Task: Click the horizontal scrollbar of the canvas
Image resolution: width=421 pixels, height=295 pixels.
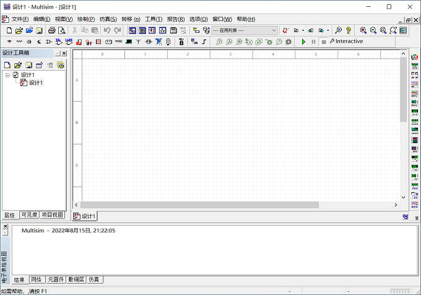Action: (x=199, y=205)
